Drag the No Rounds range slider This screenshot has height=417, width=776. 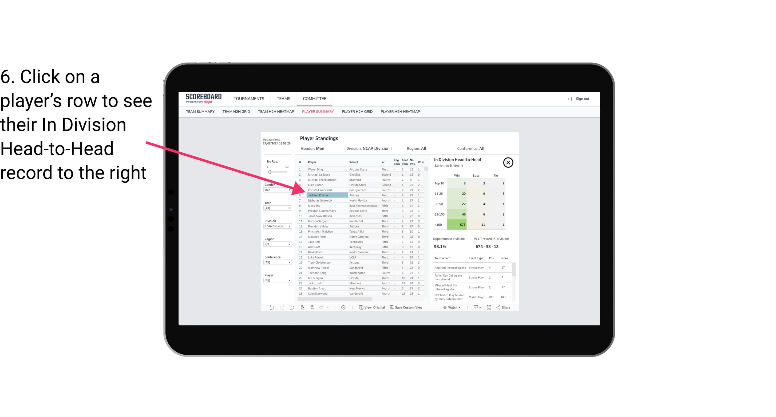270,172
